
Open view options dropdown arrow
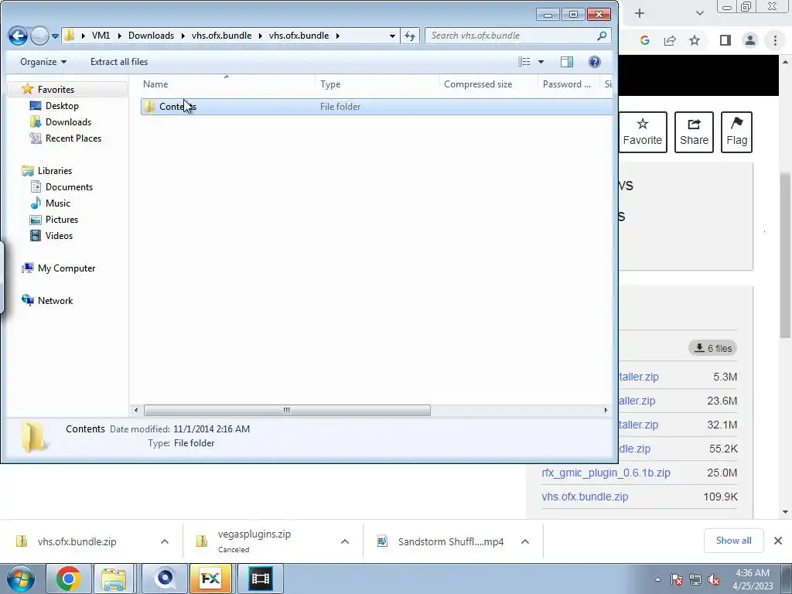tap(541, 62)
